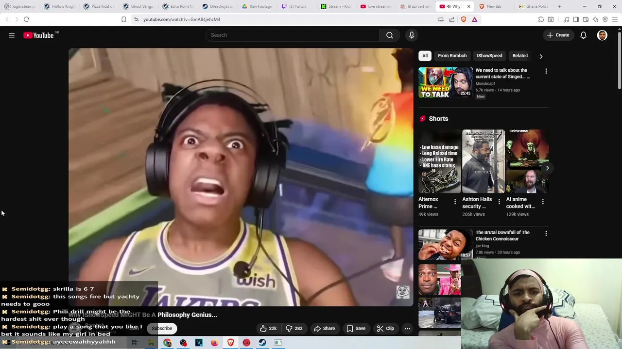Bookmark this page

[x=123, y=19]
